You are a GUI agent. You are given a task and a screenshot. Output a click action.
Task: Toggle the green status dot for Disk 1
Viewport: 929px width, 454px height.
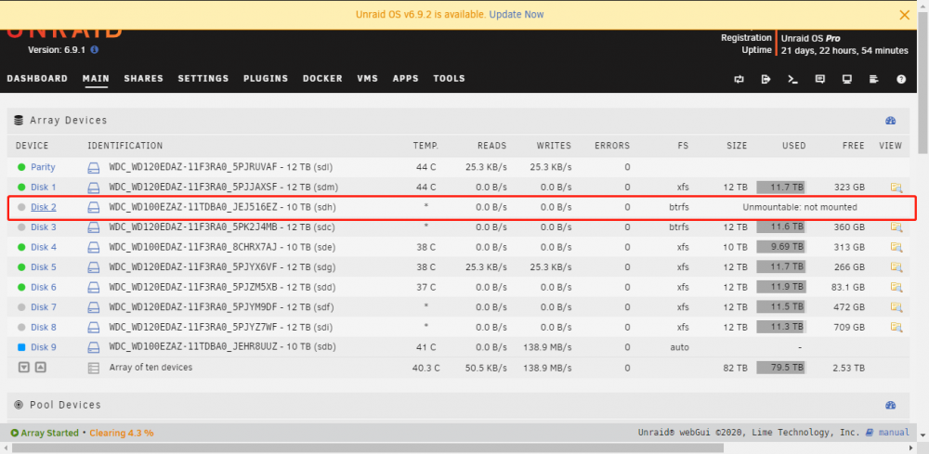[22, 188]
